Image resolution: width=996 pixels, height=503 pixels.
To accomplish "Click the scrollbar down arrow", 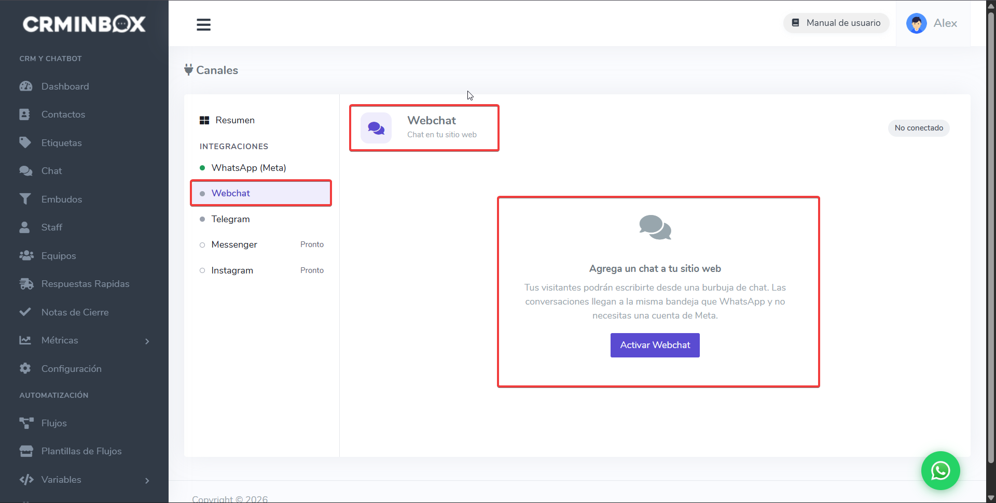I will [x=991, y=498].
